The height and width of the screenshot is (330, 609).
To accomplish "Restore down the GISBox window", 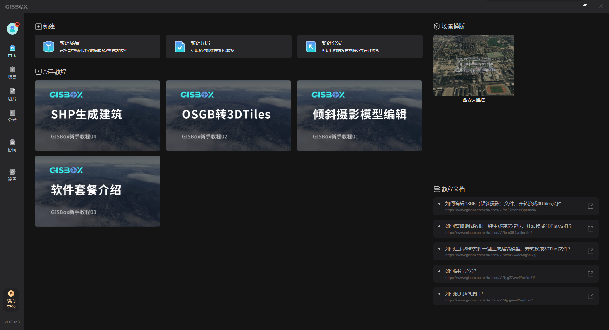I will (585, 6).
